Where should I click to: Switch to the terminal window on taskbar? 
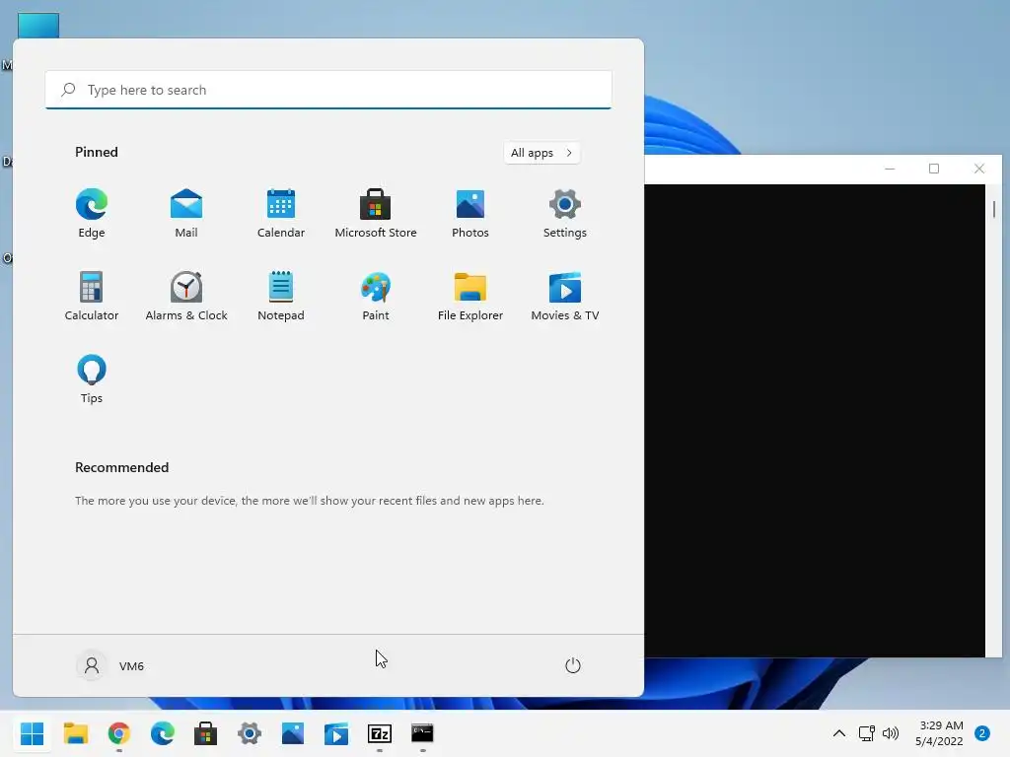[422, 733]
